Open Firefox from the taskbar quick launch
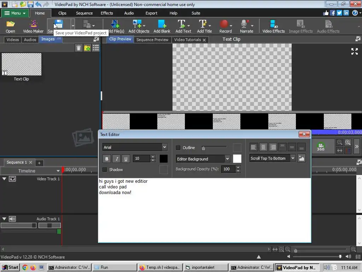 [33, 267]
